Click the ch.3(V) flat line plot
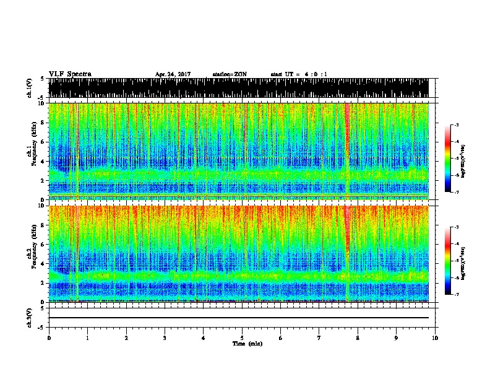Viewport: 490px width, 379px height. [x=238, y=318]
